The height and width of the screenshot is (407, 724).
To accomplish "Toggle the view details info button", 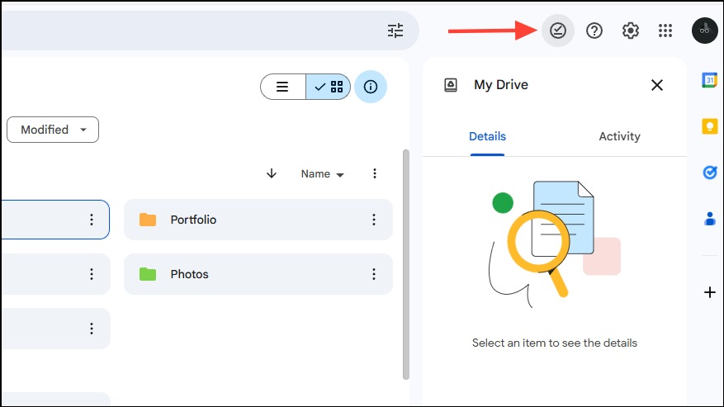I will click(371, 87).
